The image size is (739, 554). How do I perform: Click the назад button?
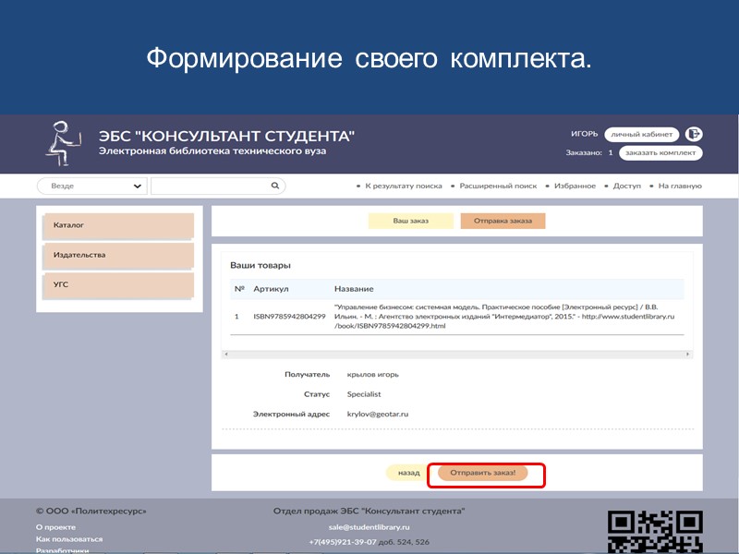(408, 473)
